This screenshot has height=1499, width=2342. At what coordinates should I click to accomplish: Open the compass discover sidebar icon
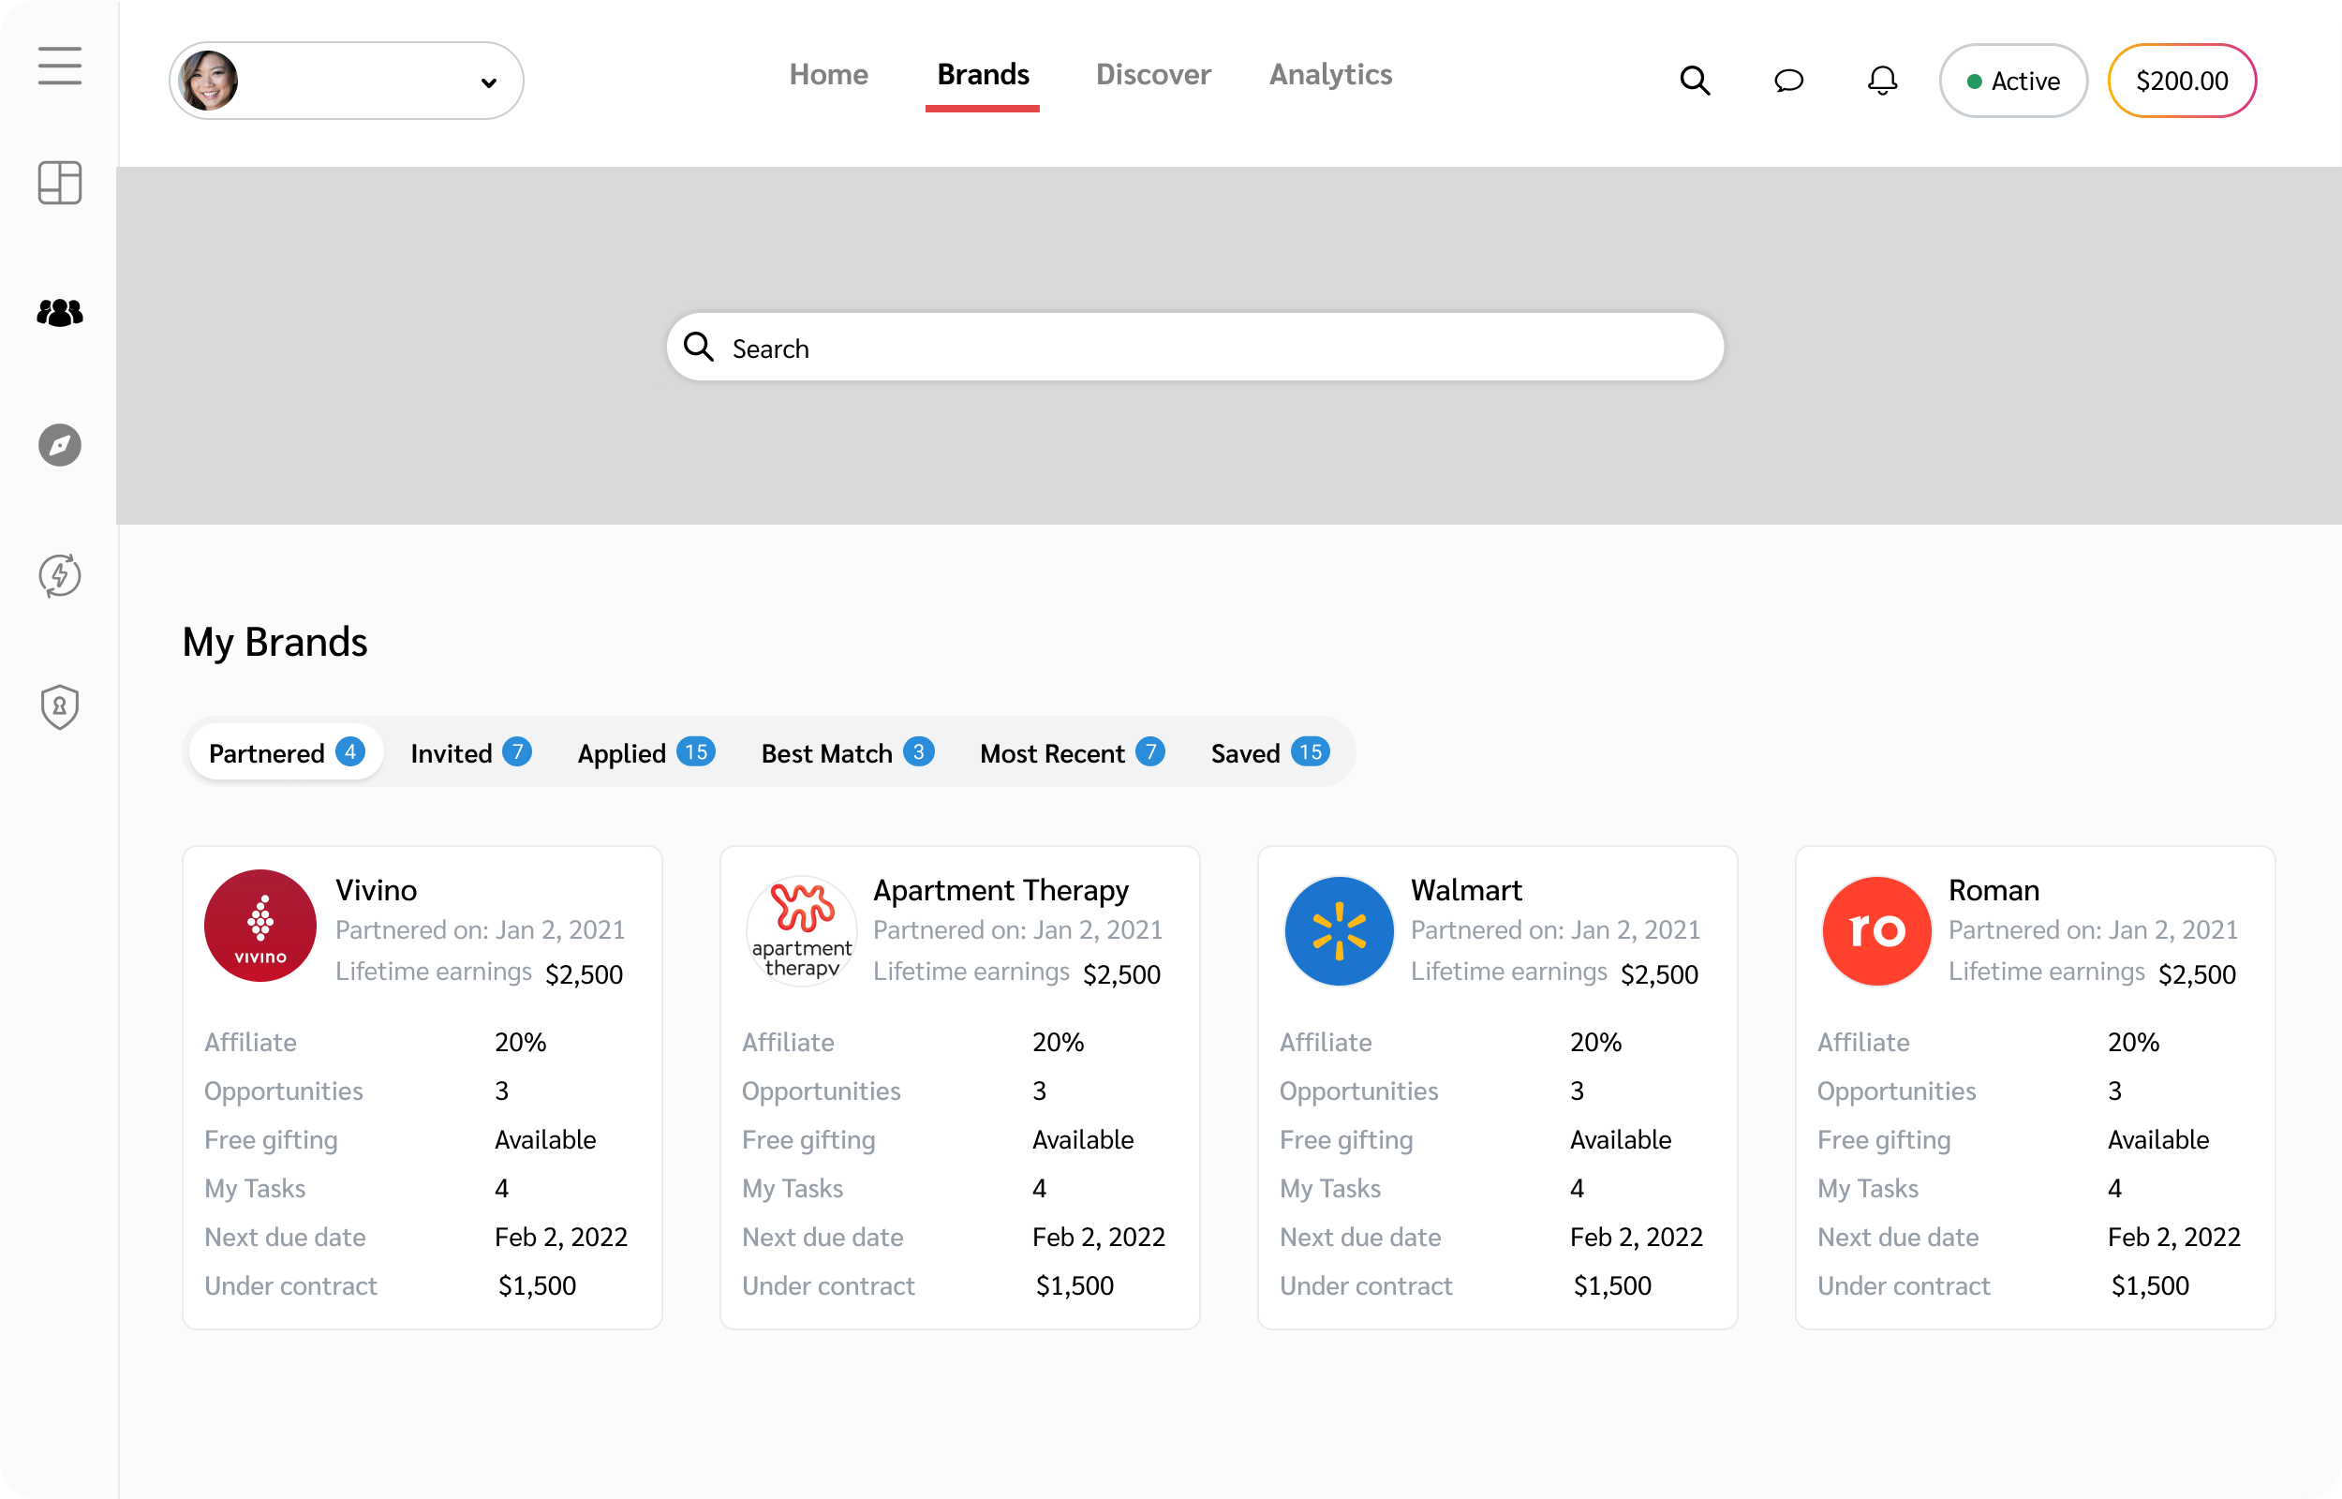(x=59, y=445)
